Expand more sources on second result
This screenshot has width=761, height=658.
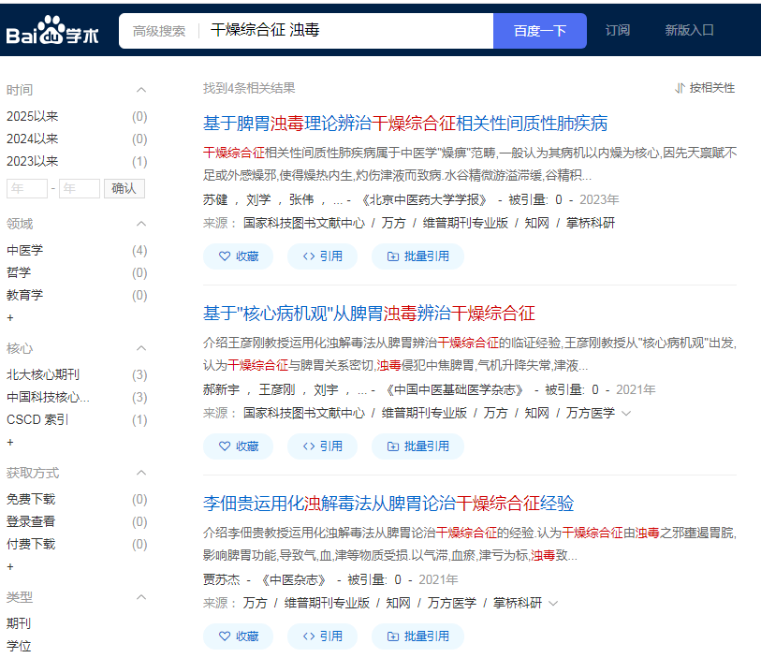pyautogui.click(x=626, y=413)
